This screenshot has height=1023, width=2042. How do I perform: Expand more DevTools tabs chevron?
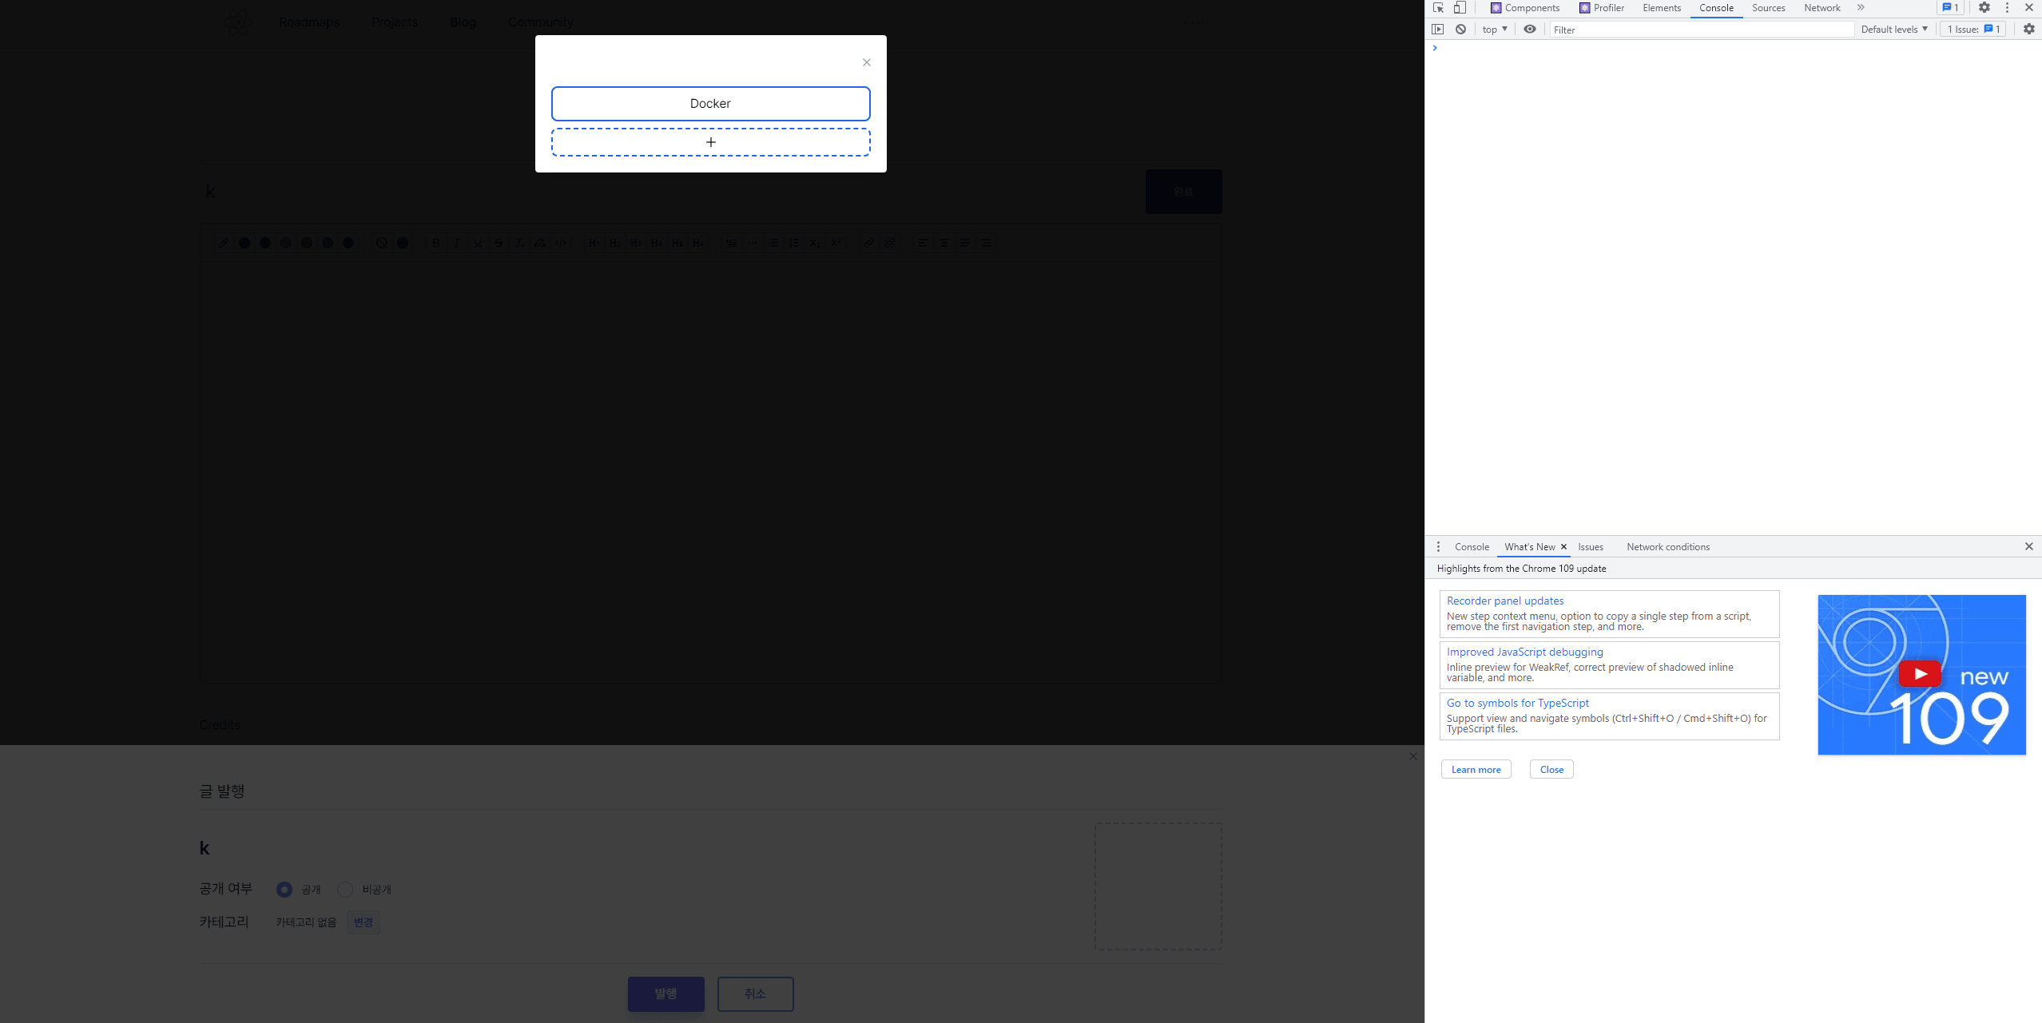coord(1861,8)
